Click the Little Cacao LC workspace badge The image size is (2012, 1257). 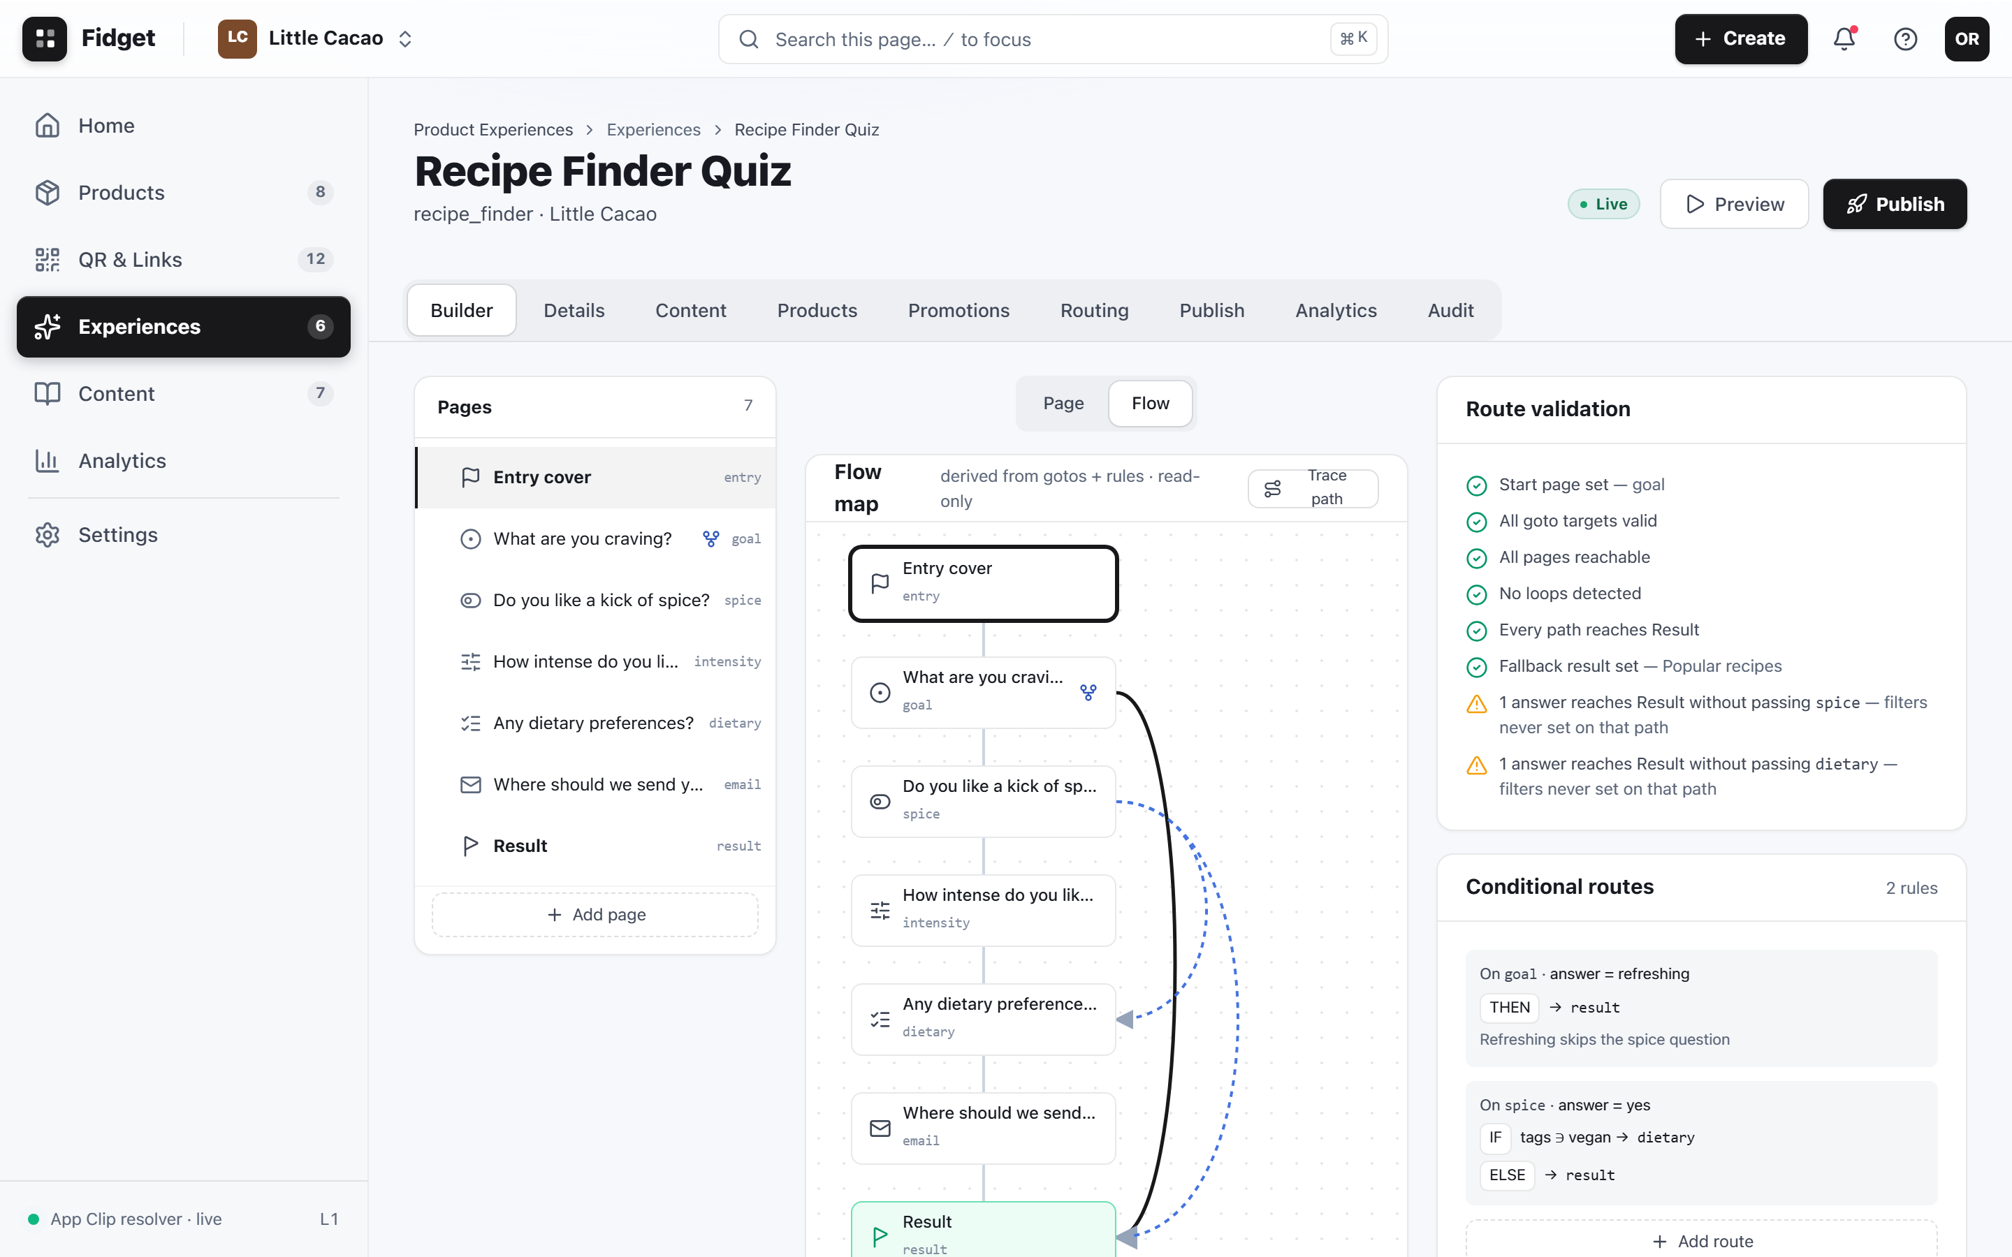coord(237,39)
